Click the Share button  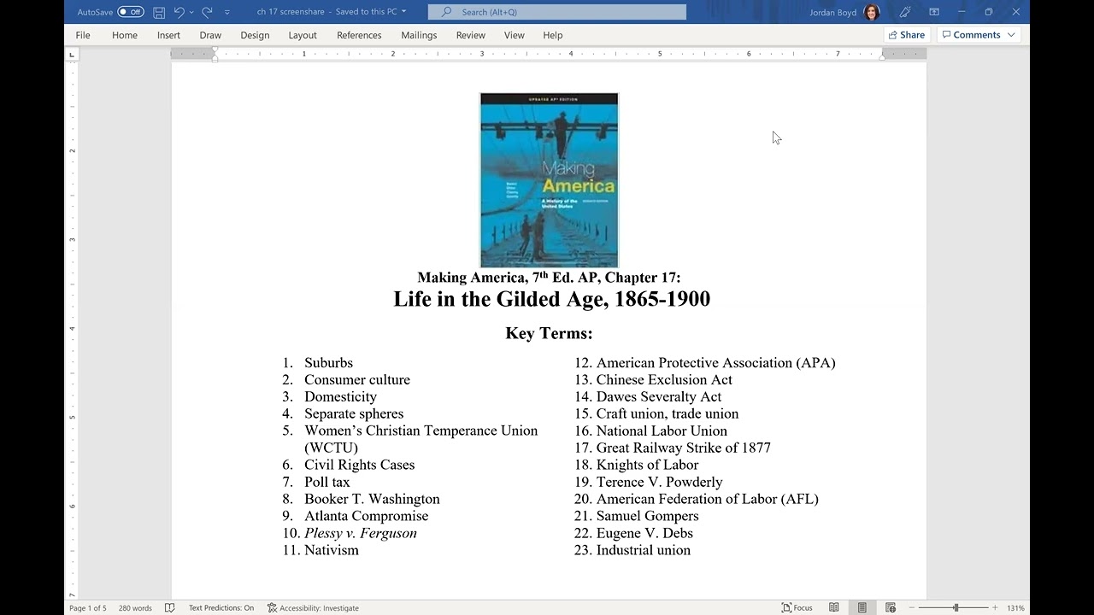point(907,35)
